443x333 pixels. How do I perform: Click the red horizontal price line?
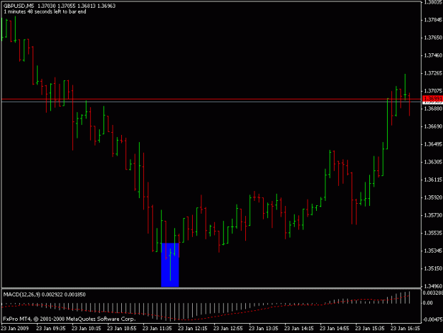point(211,99)
